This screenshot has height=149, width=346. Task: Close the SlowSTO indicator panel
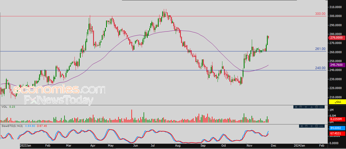click(302, 126)
